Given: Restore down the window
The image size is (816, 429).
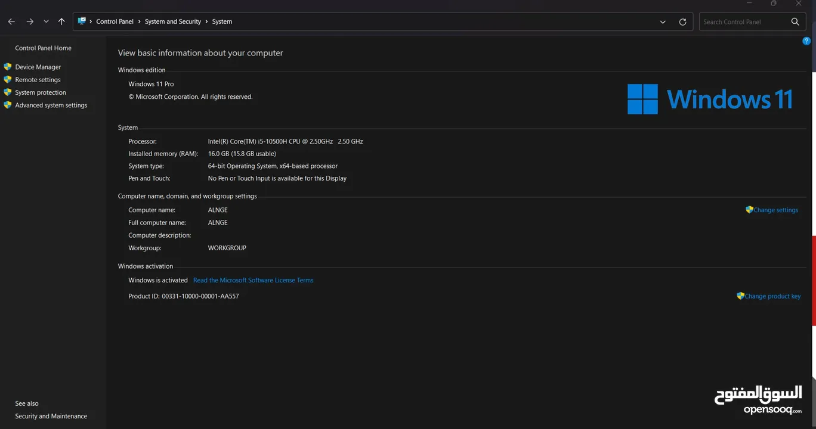Looking at the screenshot, I should [x=774, y=4].
